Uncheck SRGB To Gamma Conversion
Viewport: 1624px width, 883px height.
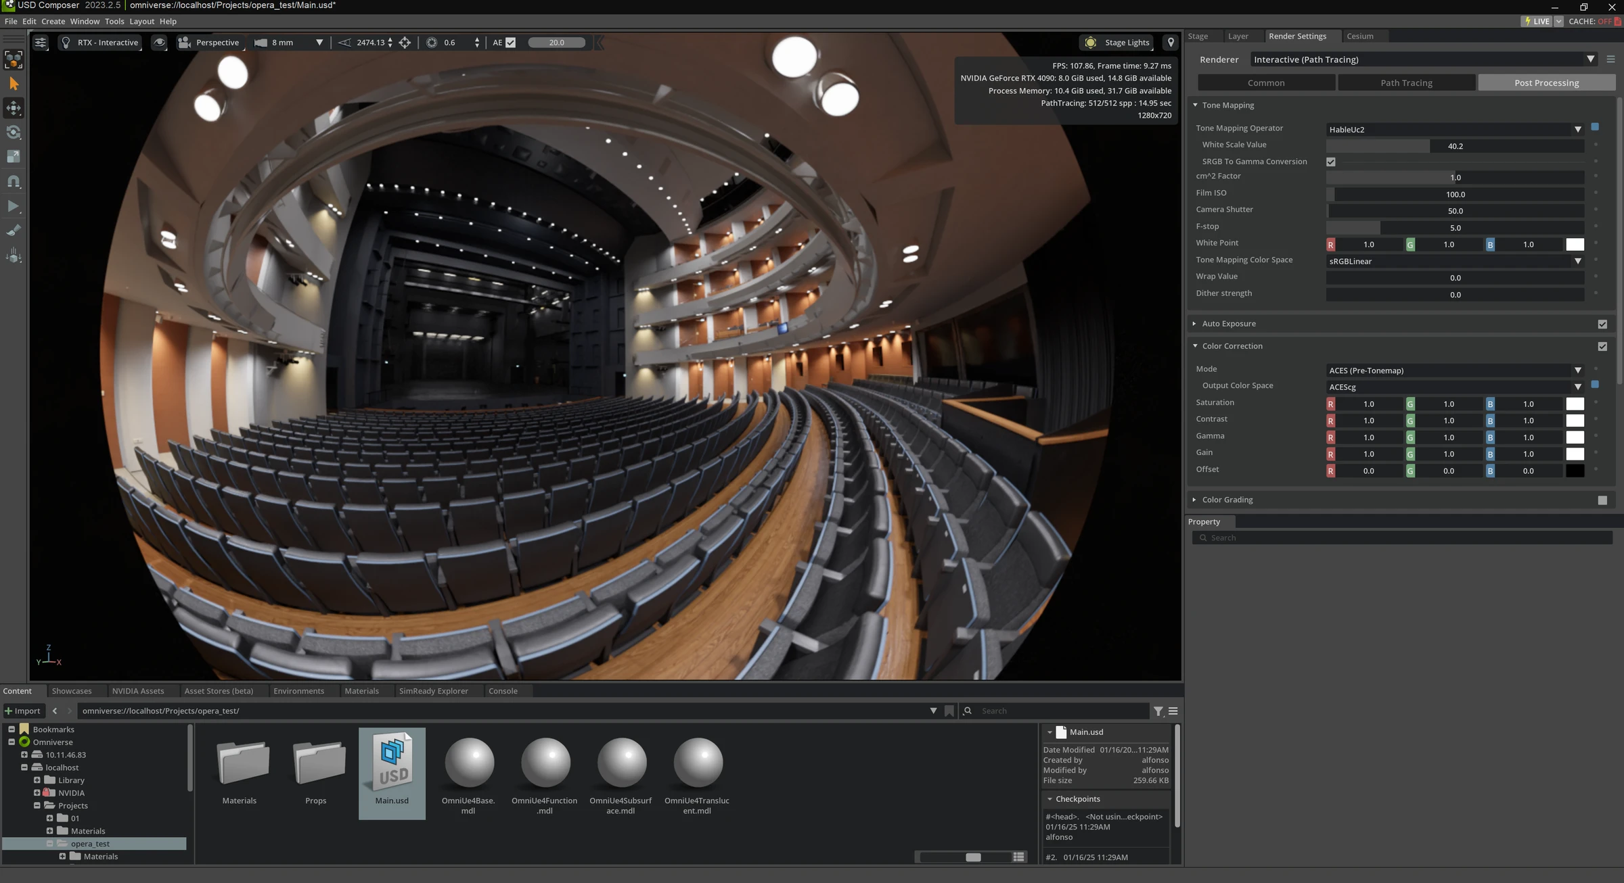[x=1331, y=162]
